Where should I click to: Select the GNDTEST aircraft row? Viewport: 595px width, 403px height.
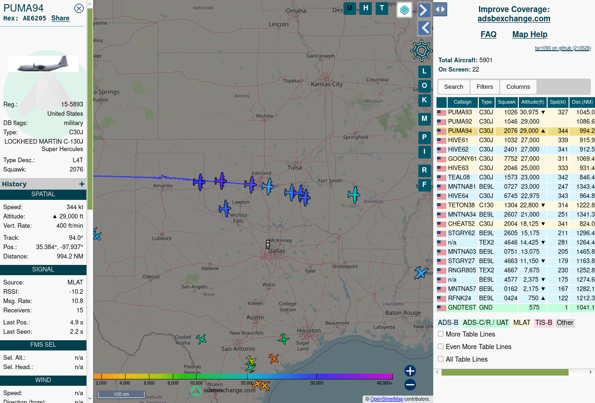(x=516, y=308)
